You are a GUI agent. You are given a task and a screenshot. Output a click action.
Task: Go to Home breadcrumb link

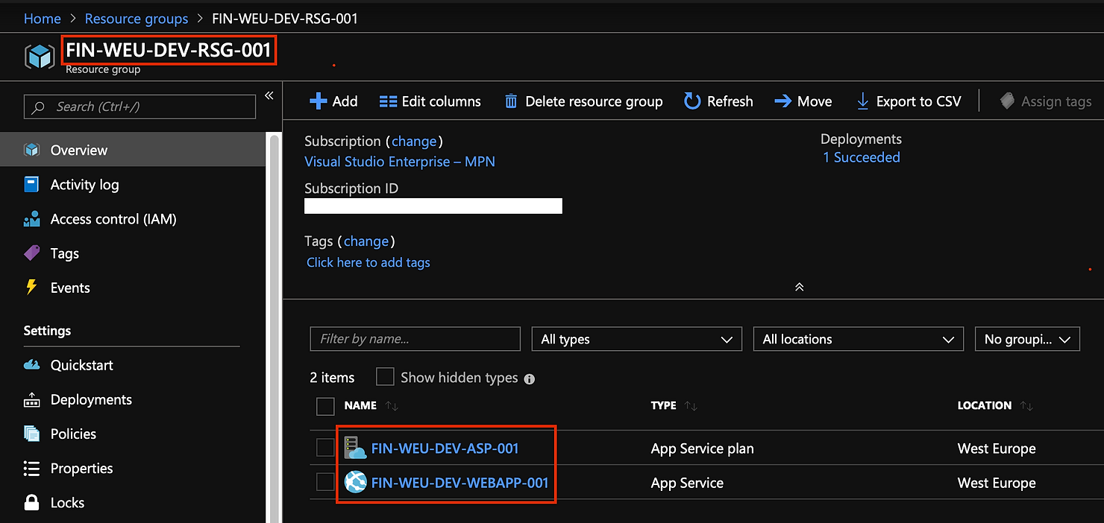tap(43, 19)
